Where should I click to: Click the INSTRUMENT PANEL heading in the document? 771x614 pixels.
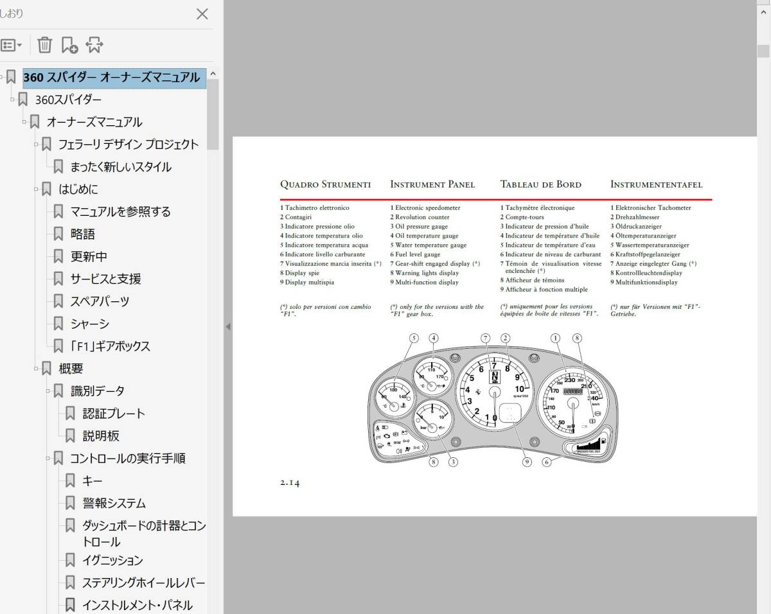click(x=432, y=184)
